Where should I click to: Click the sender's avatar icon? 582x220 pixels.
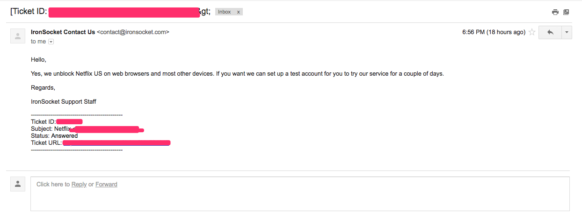18,35
